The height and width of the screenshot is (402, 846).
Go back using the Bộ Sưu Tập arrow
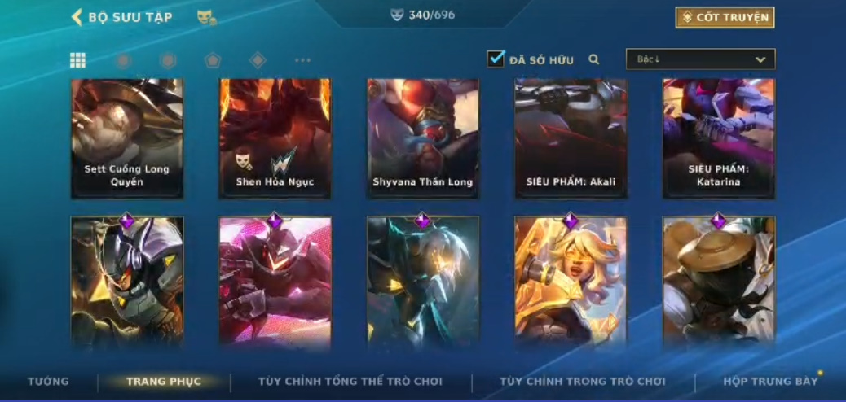coord(77,17)
